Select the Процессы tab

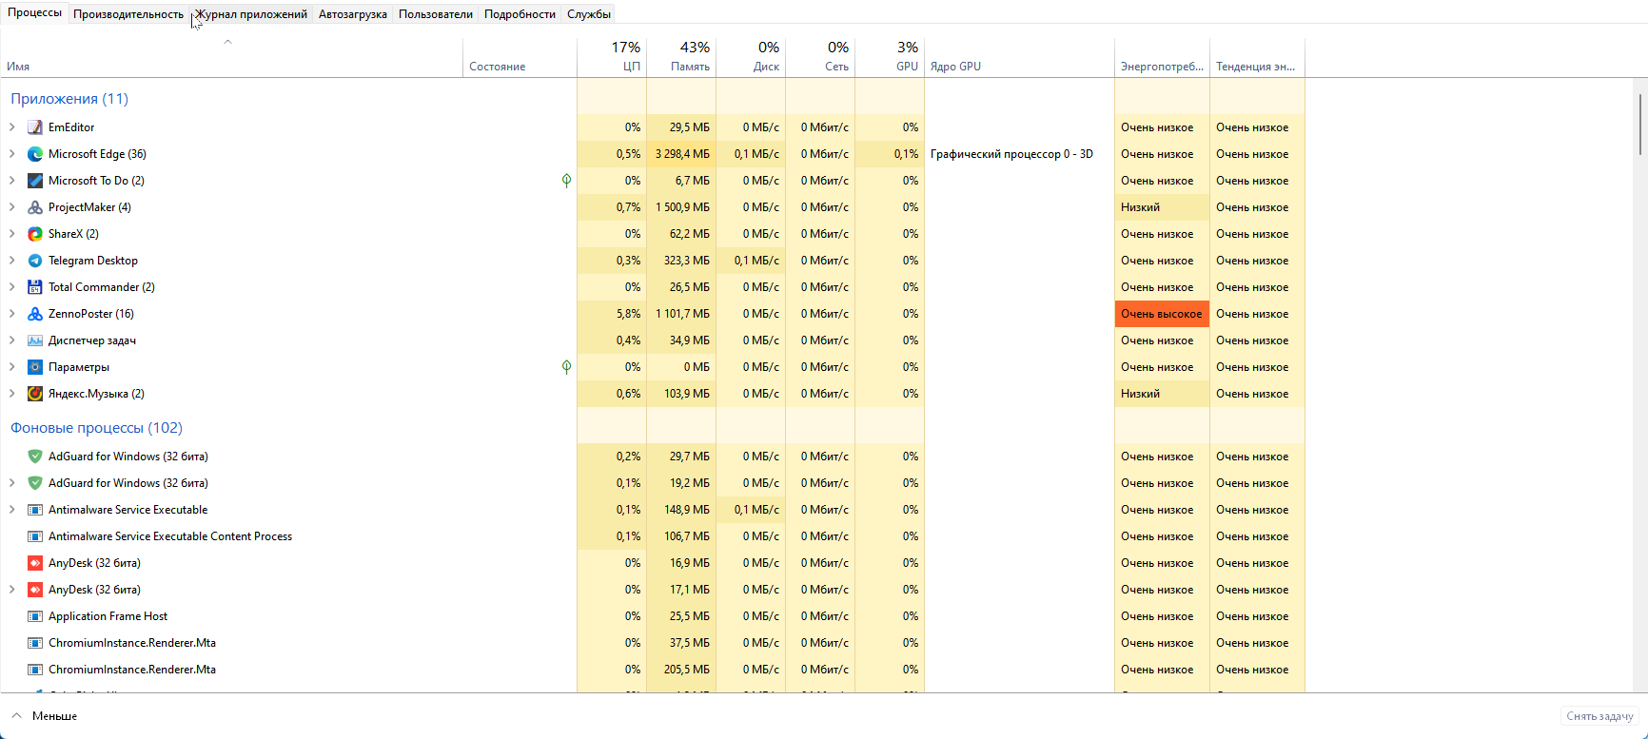click(x=34, y=12)
